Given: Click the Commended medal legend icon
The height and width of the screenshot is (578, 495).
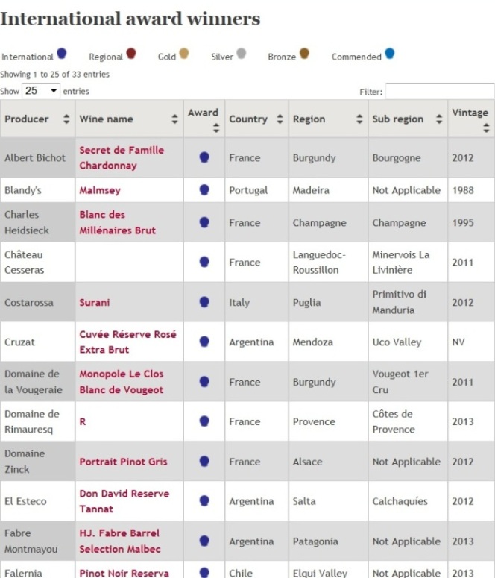Looking at the screenshot, I should 389,54.
